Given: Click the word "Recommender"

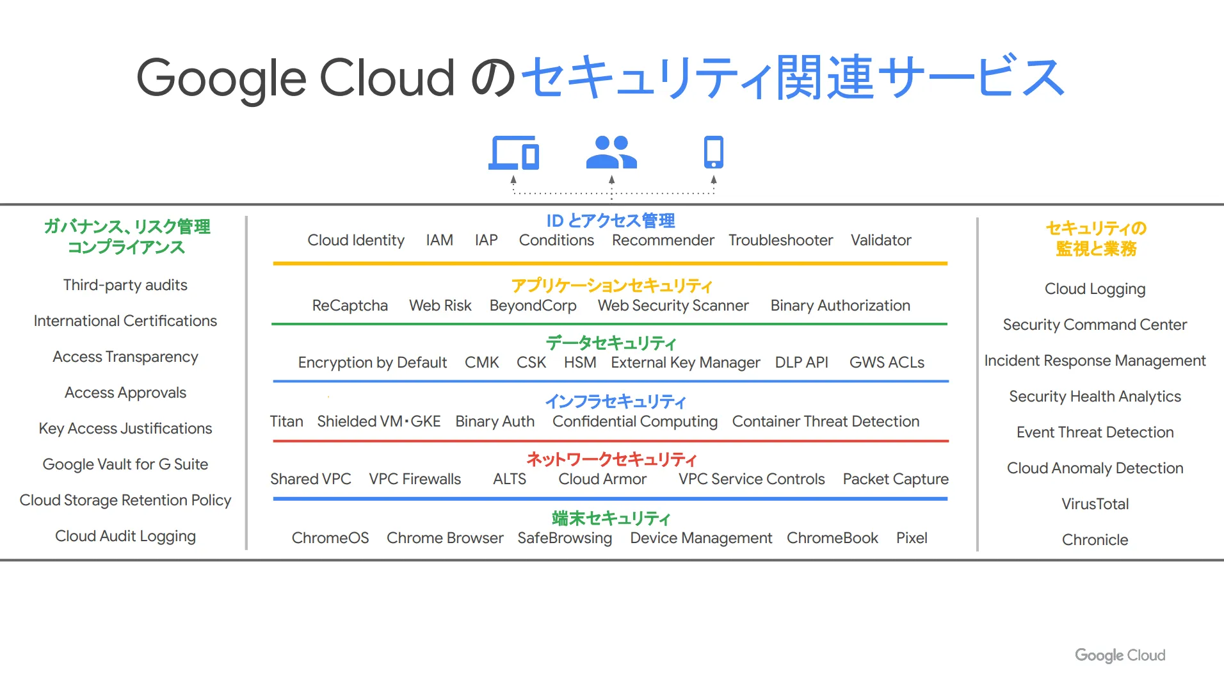Looking at the screenshot, I should point(663,240).
